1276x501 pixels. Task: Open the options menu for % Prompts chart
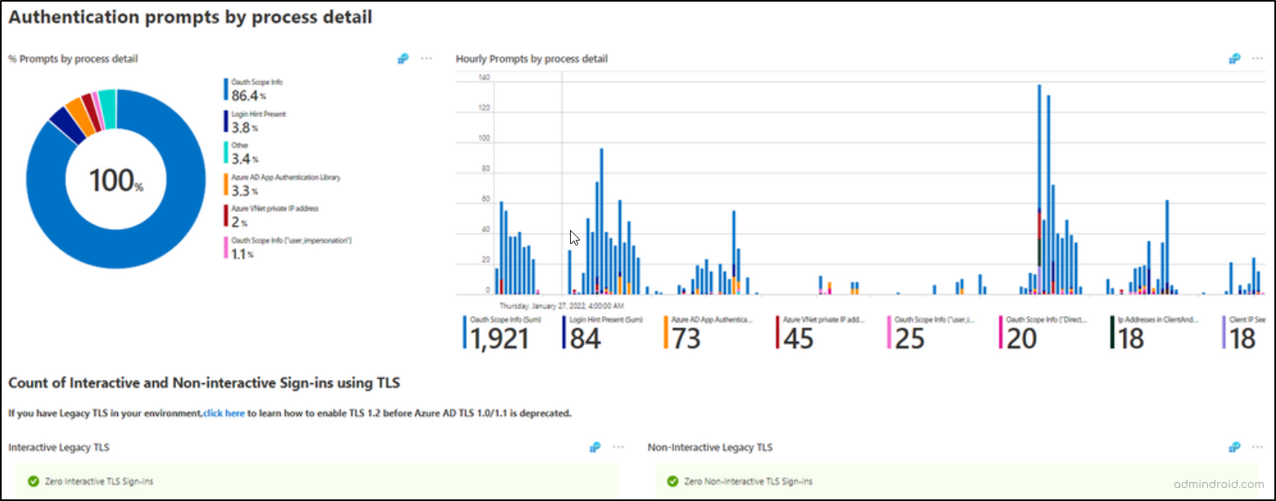coord(427,58)
